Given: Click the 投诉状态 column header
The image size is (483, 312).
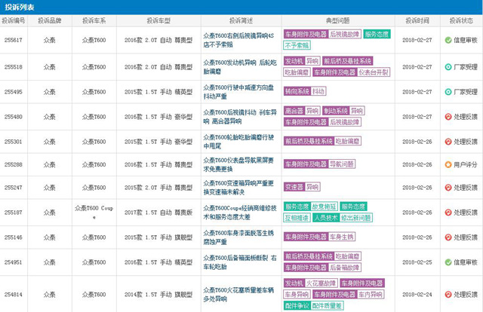Looking at the screenshot, I should click(x=461, y=20).
